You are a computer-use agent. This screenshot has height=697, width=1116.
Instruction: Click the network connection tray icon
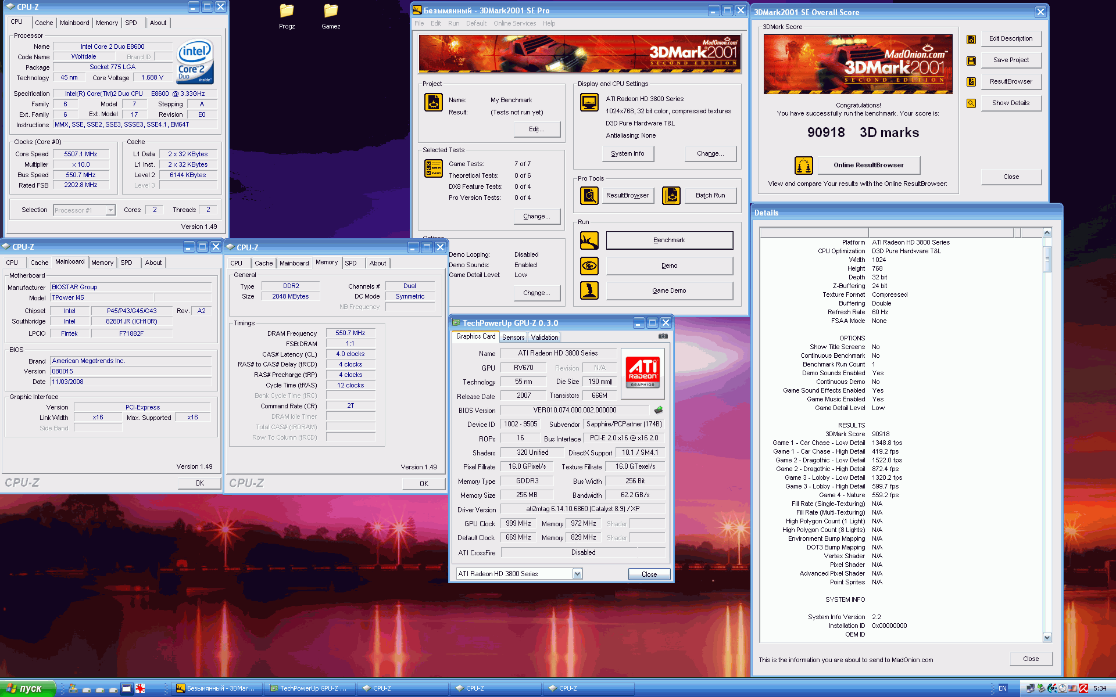1031,688
